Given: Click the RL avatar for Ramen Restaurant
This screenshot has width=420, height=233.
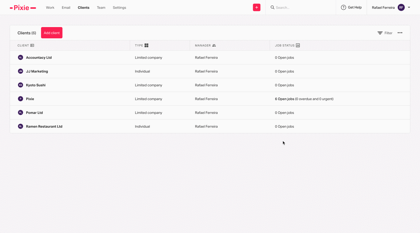Looking at the screenshot, I should tap(21, 126).
